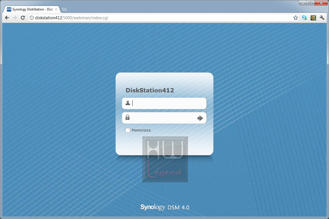329x219 pixels.
Task: Open the checkmark extension icon next to Skype
Action: (x=313, y=18)
